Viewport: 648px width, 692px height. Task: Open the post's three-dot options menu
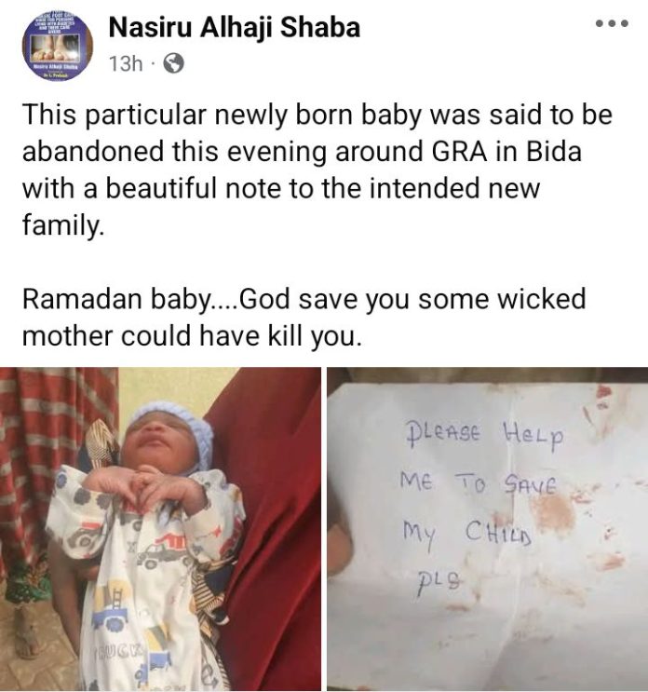614,22
